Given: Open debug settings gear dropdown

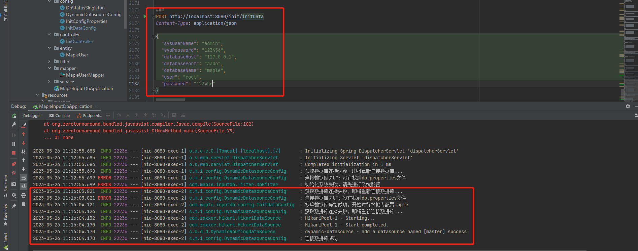Looking at the screenshot, I should 14,195.
